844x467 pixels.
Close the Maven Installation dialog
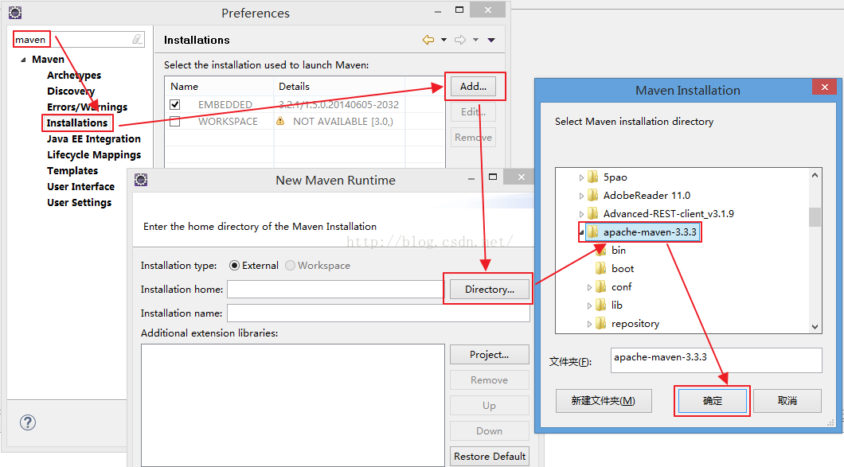click(824, 87)
